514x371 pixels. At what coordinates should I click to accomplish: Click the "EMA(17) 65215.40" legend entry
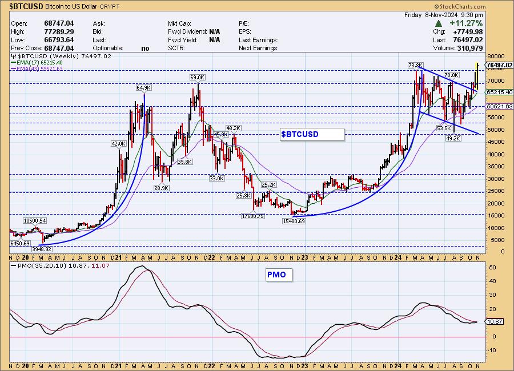coord(37,62)
